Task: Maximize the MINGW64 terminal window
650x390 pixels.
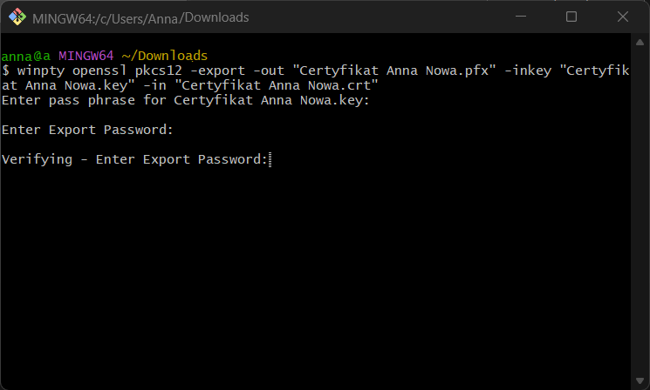Action: (571, 17)
